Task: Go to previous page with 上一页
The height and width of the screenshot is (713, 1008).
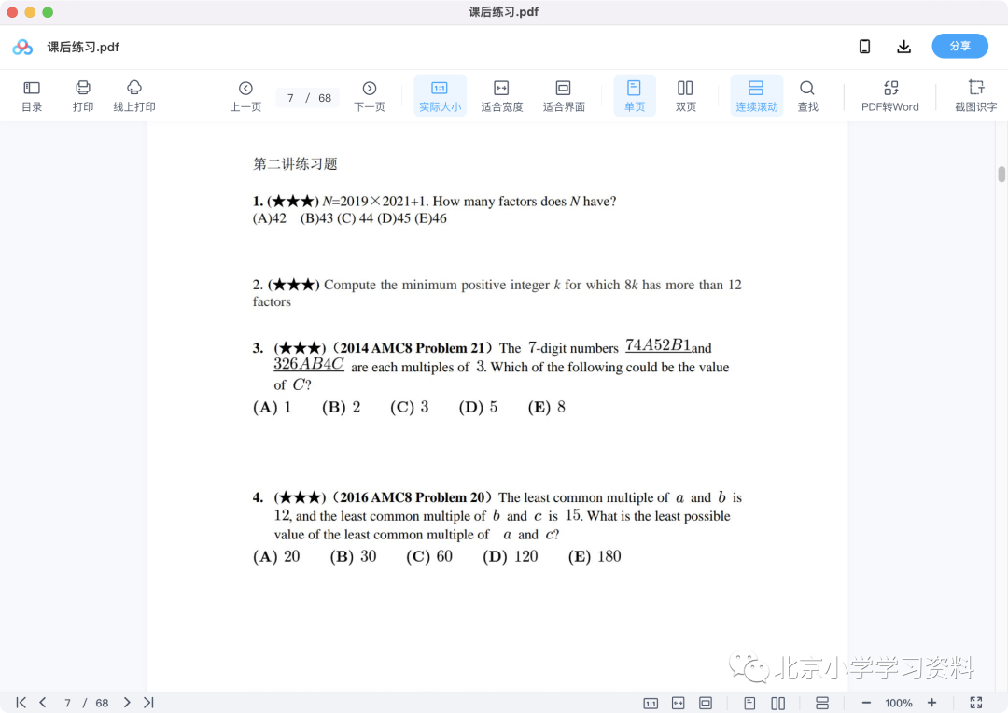Action: [245, 96]
